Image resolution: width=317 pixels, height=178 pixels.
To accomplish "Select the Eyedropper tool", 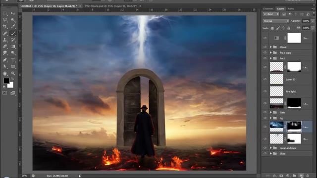I will click(13, 26).
